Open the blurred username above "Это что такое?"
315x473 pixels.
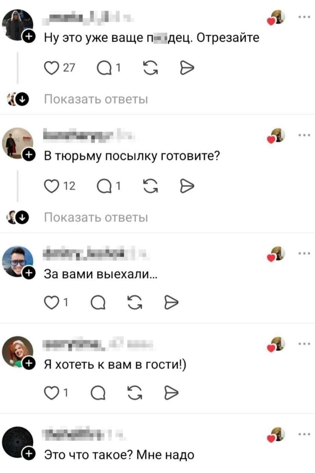(x=84, y=434)
